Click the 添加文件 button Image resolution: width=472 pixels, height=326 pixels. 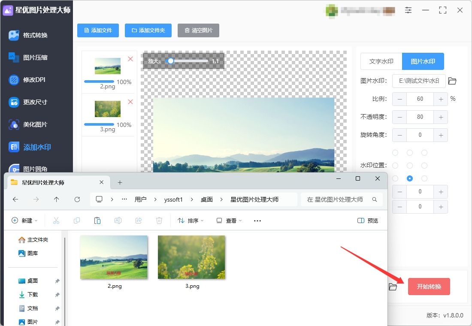[x=98, y=30]
